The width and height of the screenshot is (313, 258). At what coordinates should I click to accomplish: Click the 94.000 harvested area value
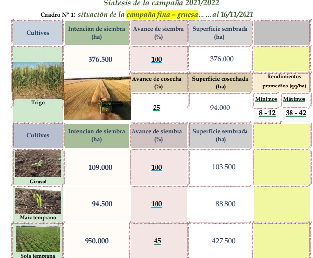(x=220, y=107)
